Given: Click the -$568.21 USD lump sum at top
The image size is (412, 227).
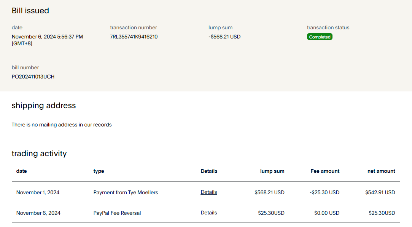Looking at the screenshot, I should (224, 37).
